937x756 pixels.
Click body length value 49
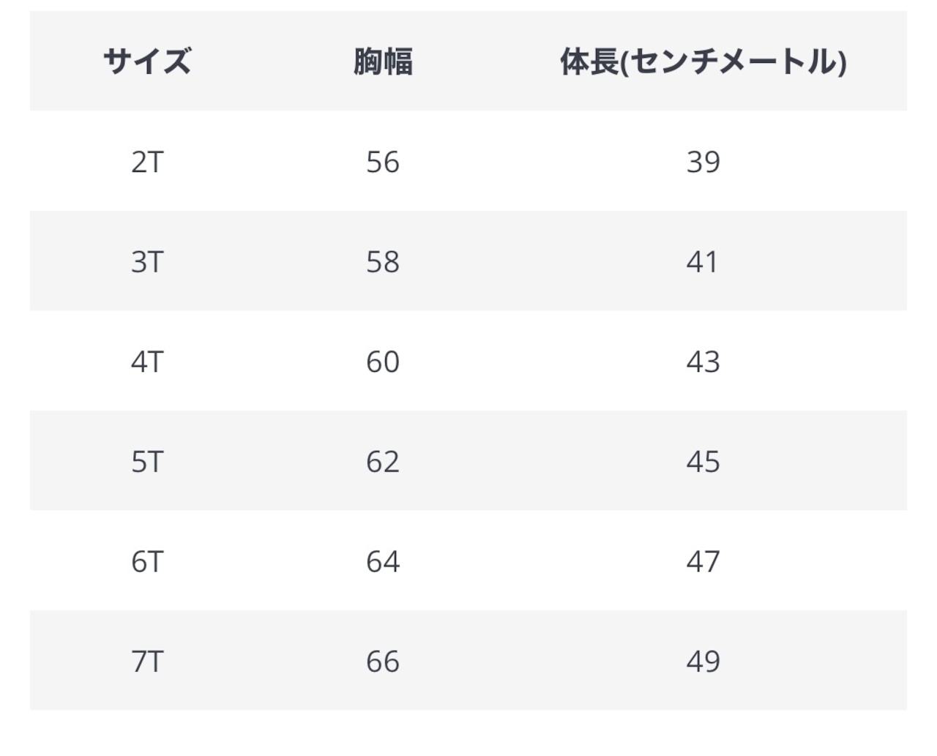703,662
